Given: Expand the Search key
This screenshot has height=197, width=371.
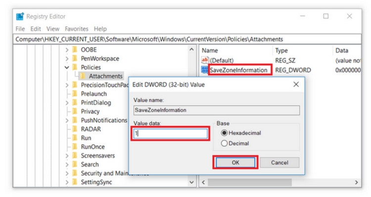Looking at the screenshot, I should click(x=67, y=164).
